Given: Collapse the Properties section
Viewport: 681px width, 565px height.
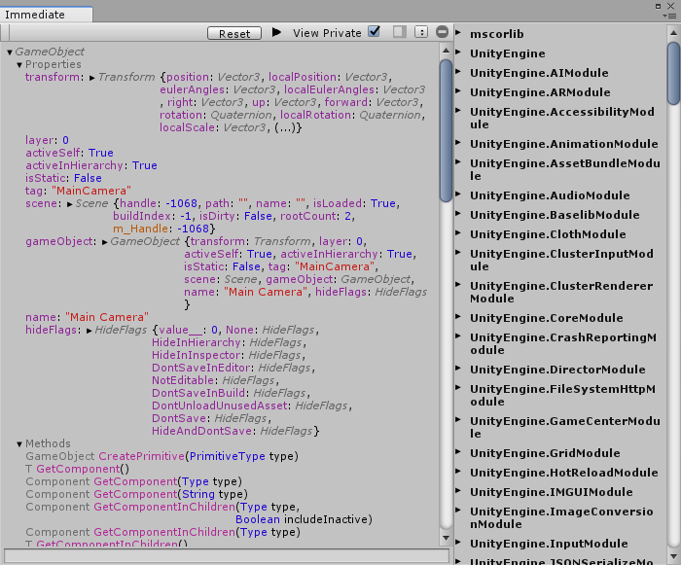Looking at the screenshot, I should 19,65.
